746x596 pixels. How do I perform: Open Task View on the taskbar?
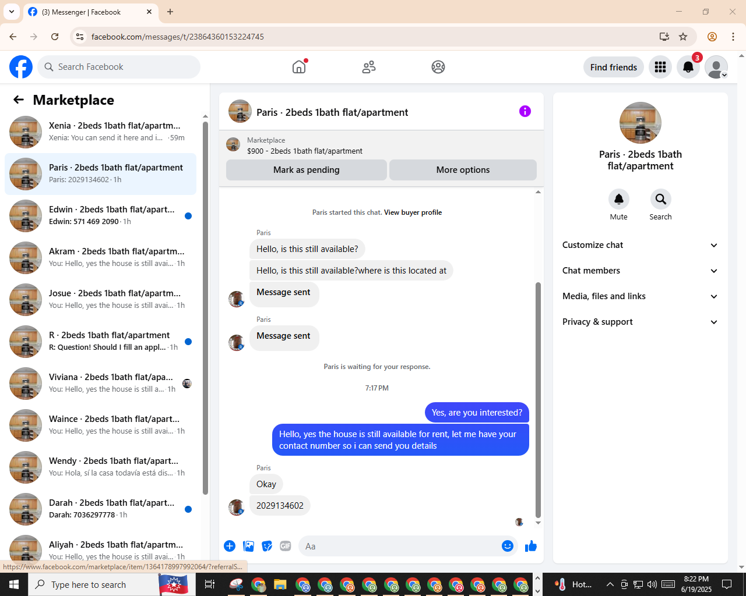pyautogui.click(x=210, y=584)
